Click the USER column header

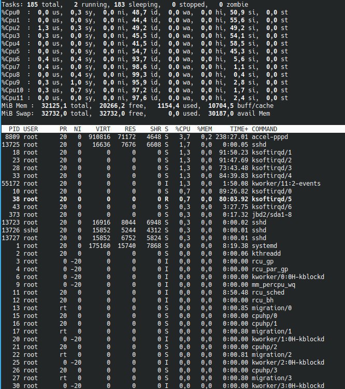(x=31, y=129)
